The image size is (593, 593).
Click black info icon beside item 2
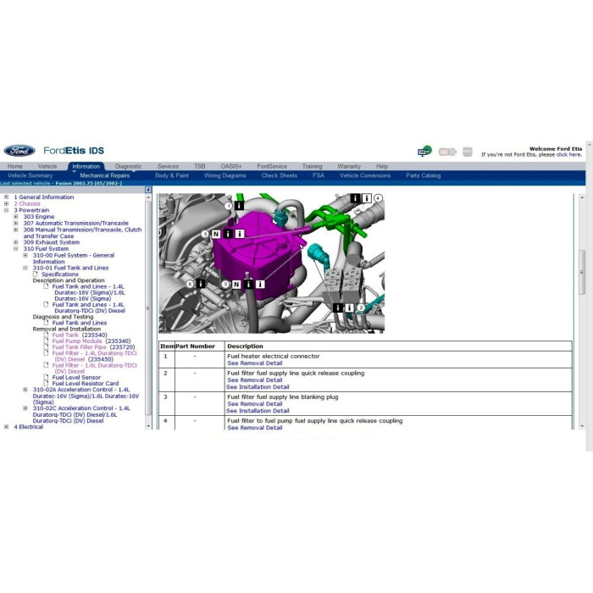coord(337,308)
